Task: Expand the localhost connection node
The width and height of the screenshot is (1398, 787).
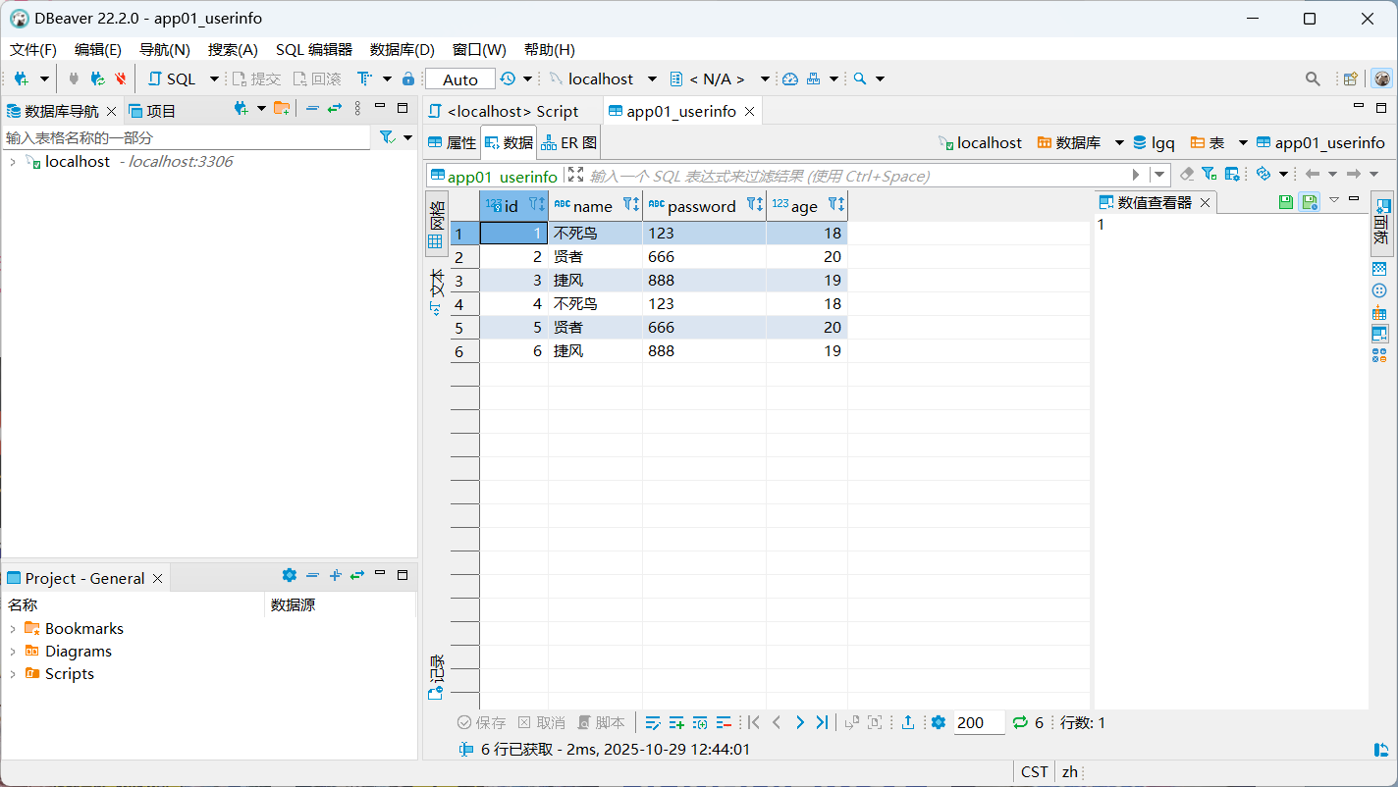Action: coord(12,162)
